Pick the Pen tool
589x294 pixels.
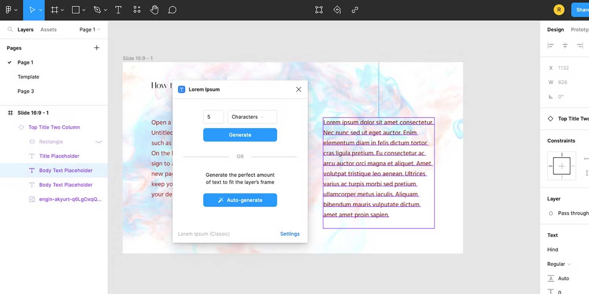pyautogui.click(x=97, y=10)
